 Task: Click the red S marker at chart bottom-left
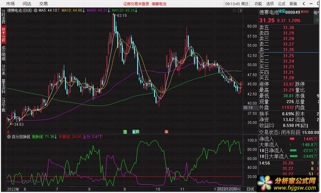pos(8,132)
